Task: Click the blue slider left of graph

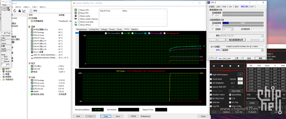Action: coord(77,33)
